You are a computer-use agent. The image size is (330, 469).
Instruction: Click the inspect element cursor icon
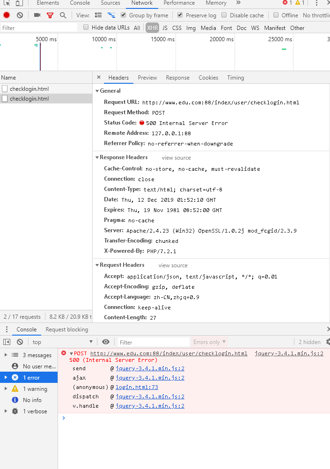(7, 3)
